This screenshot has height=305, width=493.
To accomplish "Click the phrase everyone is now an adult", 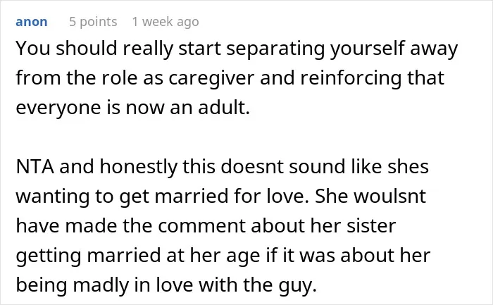I will pyautogui.click(x=132, y=108).
